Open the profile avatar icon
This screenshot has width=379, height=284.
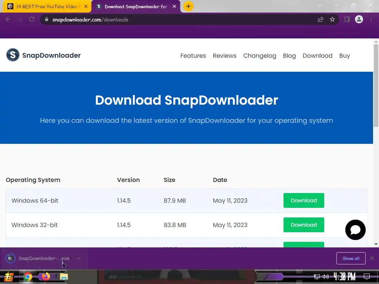tap(359, 19)
